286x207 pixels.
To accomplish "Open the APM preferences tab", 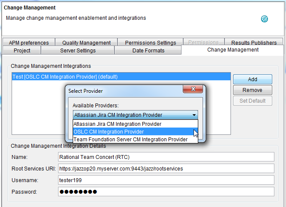I will (29, 42).
